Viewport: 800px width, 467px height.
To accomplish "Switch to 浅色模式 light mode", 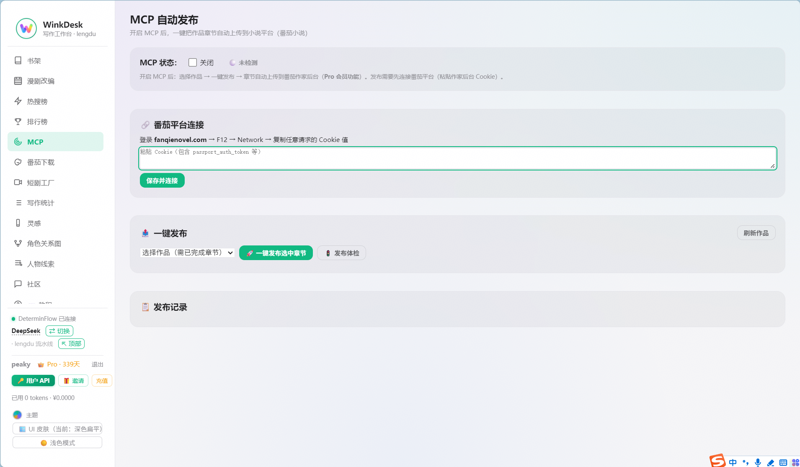I will (x=57, y=443).
